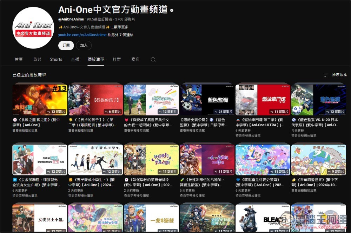
Task: Open 藍色監獄 VS. U-20 playlist thumbnail
Action: point(319,100)
